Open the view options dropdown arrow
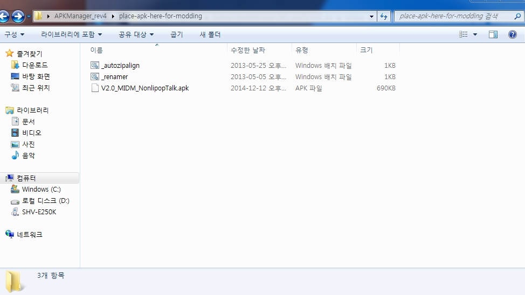The image size is (525, 295). click(475, 34)
